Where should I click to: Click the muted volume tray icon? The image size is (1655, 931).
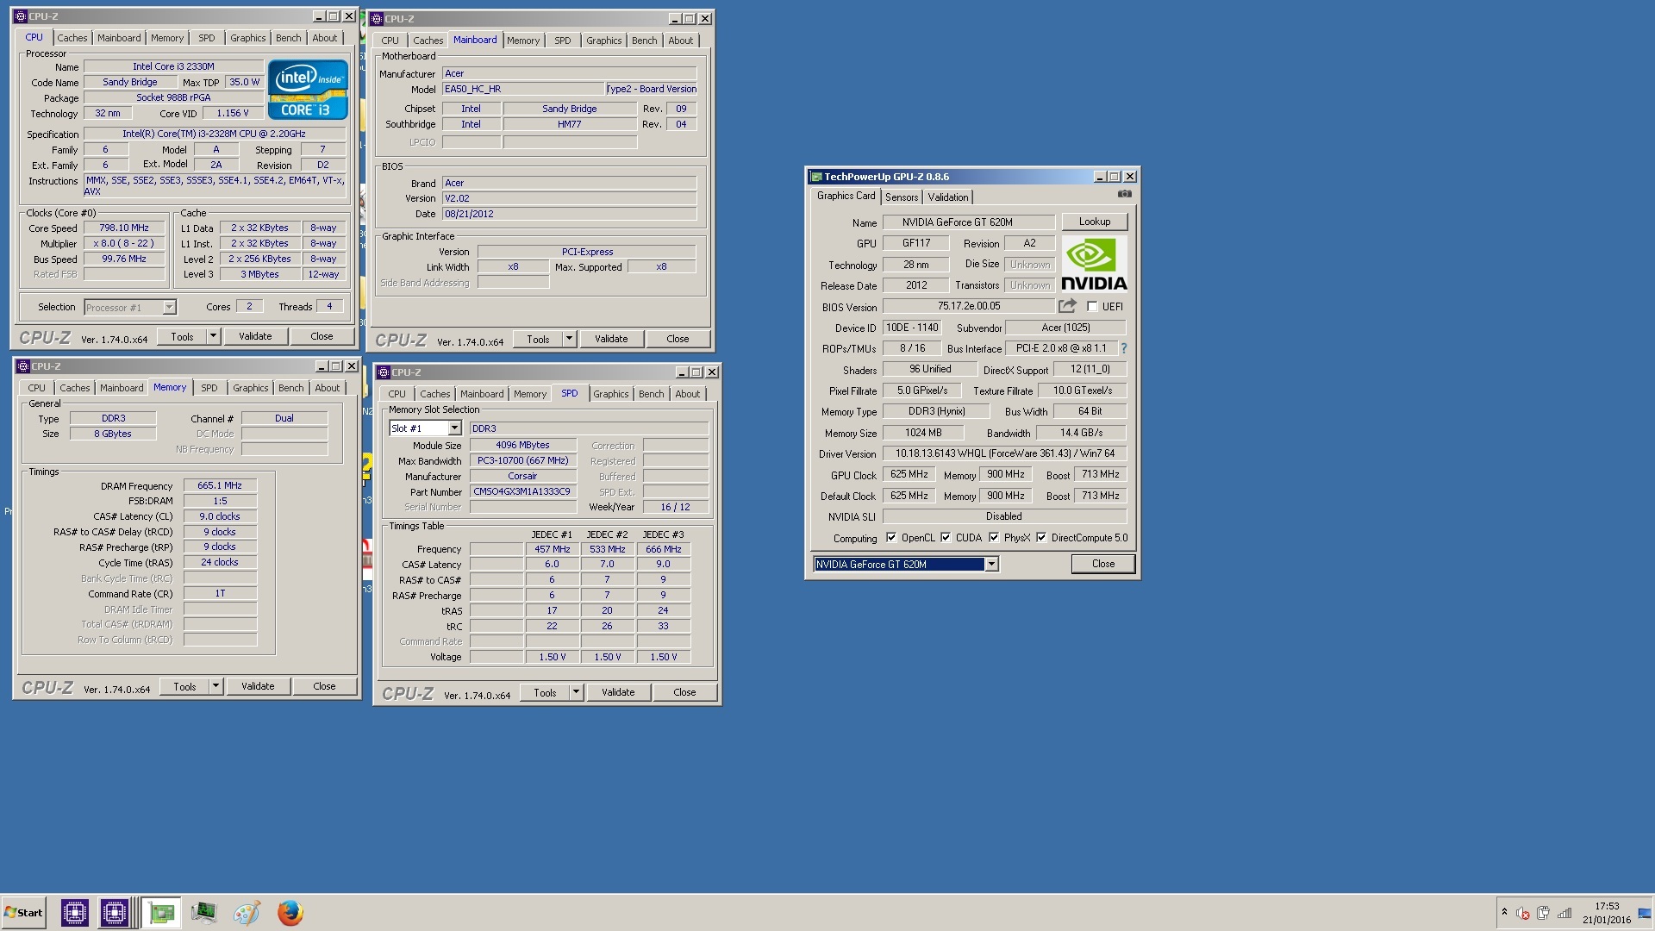1523,913
